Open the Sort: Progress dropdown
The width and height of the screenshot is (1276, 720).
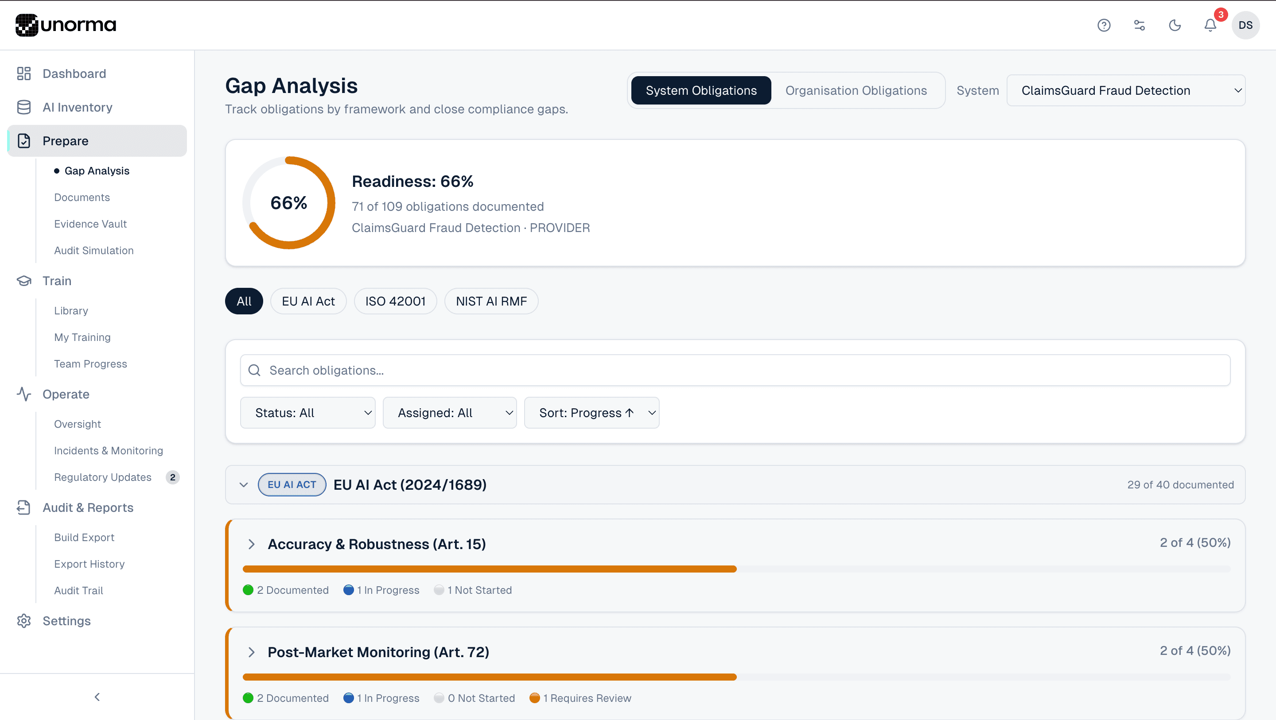(591, 413)
